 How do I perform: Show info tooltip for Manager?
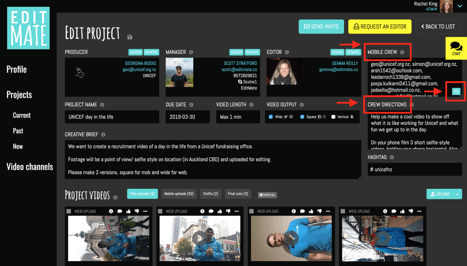[191, 52]
